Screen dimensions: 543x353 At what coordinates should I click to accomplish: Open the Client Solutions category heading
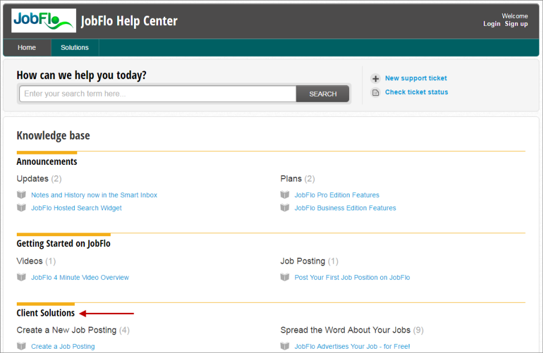point(45,313)
